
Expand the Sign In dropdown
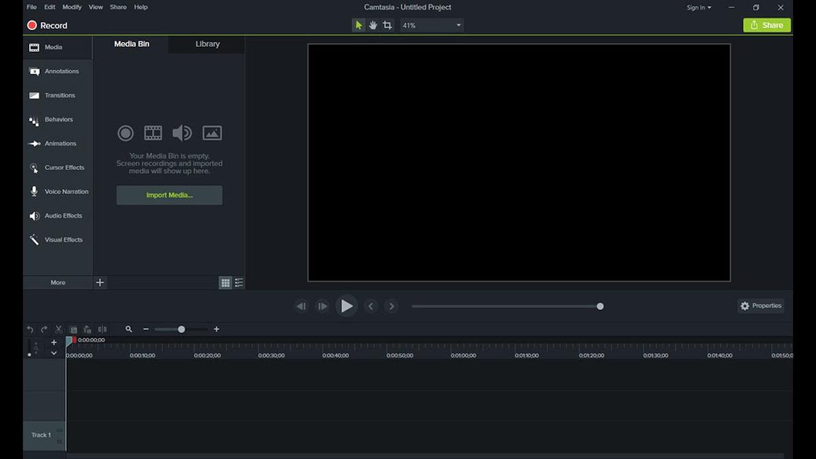[x=699, y=7]
